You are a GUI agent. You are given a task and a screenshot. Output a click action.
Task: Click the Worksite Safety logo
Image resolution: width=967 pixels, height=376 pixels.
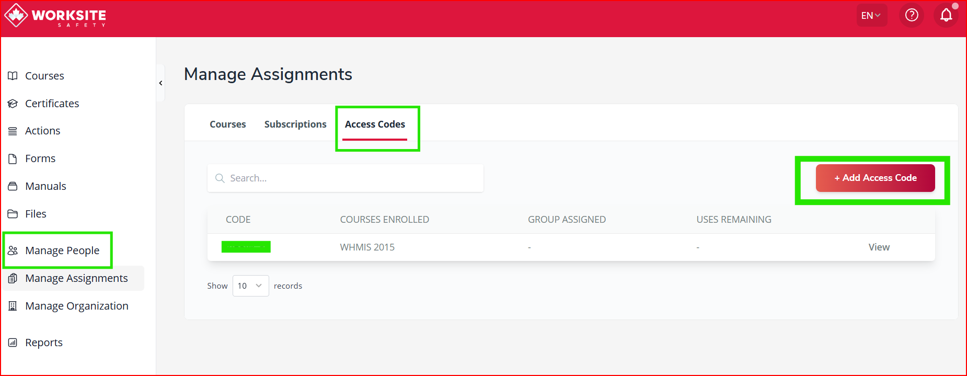point(55,16)
